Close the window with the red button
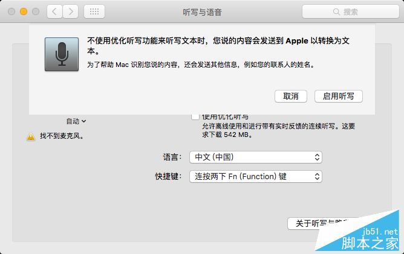 pos(11,11)
